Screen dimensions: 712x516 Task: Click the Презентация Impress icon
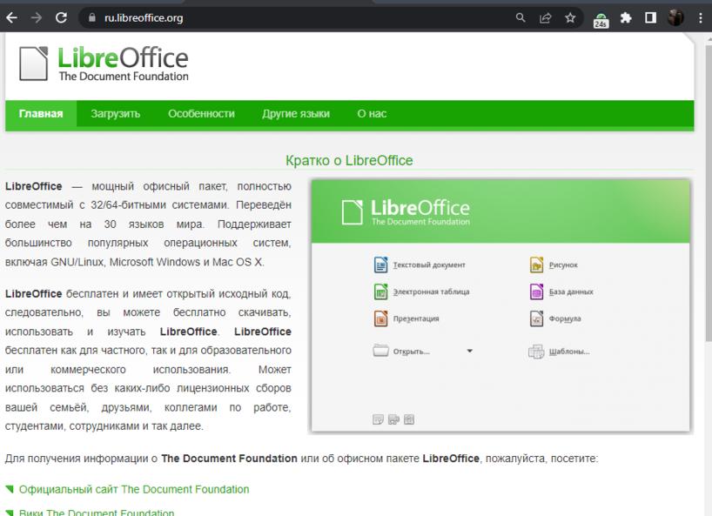pyautogui.click(x=380, y=318)
